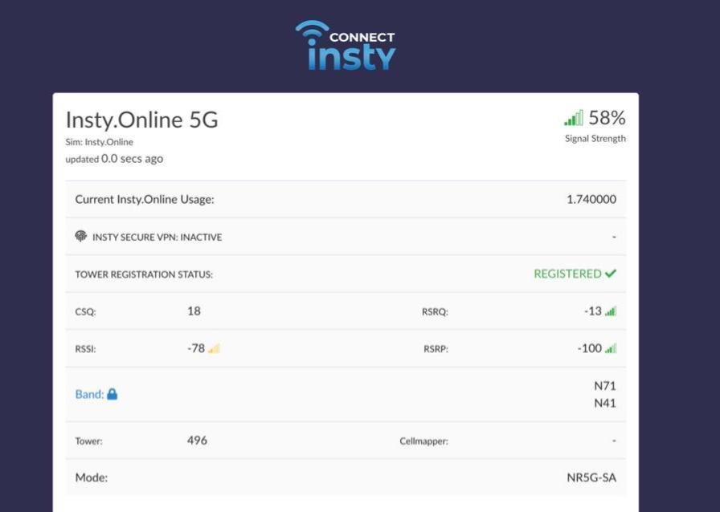This screenshot has width=720, height=512.
Task: Click the Tower number 496
Action: 197,441
